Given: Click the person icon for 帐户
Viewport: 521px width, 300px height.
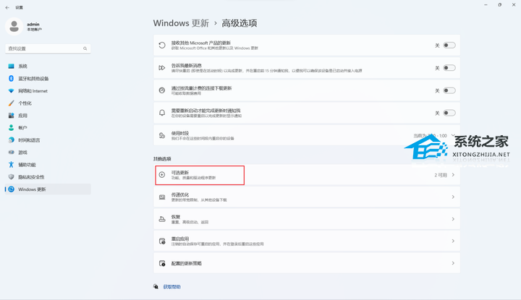Looking at the screenshot, I should pyautogui.click(x=12, y=128).
